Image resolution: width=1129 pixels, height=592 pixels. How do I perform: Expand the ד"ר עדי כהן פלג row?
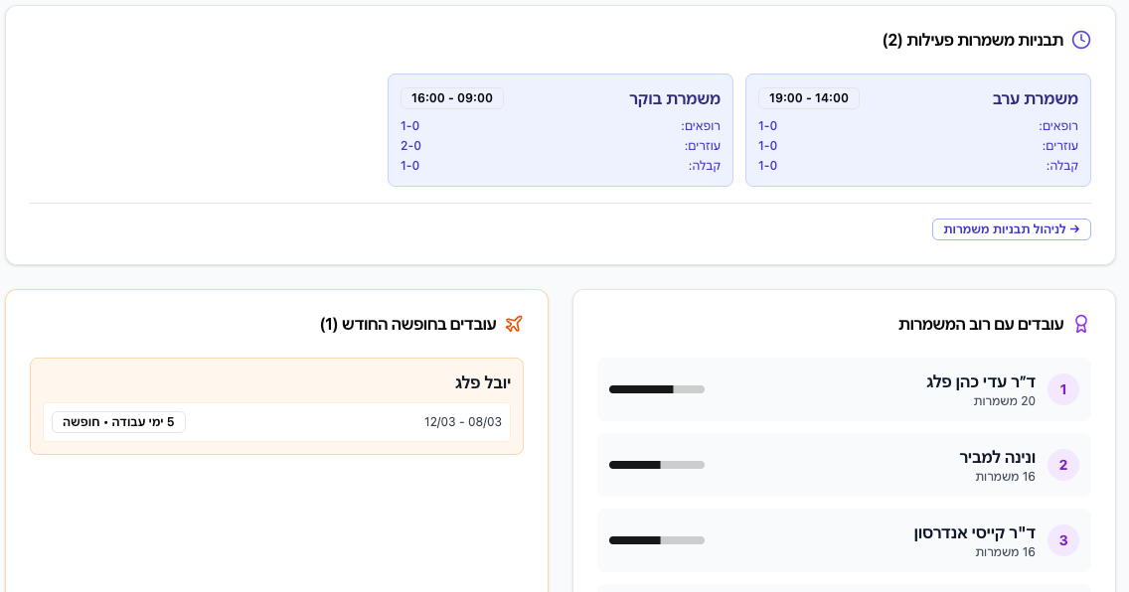point(844,389)
